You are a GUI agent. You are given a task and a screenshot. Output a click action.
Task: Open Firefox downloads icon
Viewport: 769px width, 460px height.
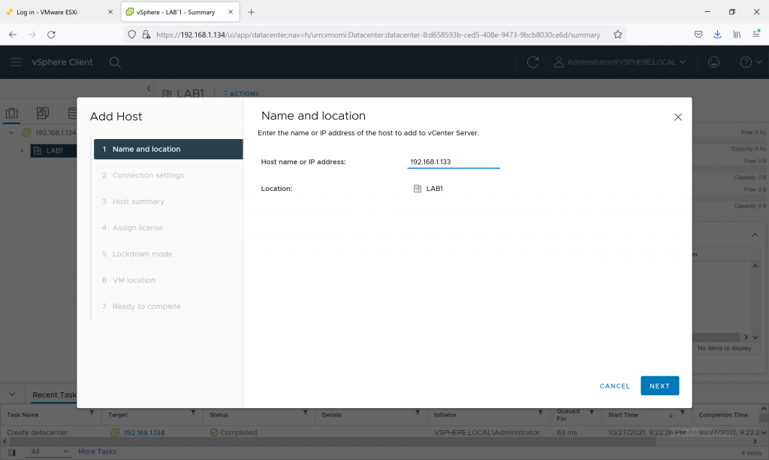point(717,35)
